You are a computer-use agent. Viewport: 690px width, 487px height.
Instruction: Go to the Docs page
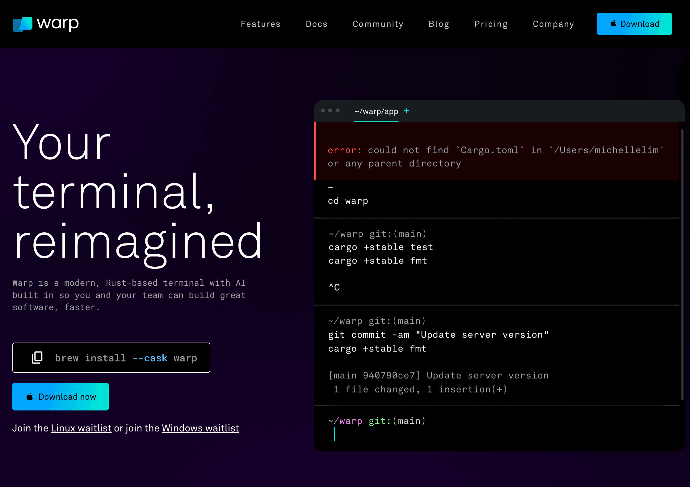coord(316,24)
